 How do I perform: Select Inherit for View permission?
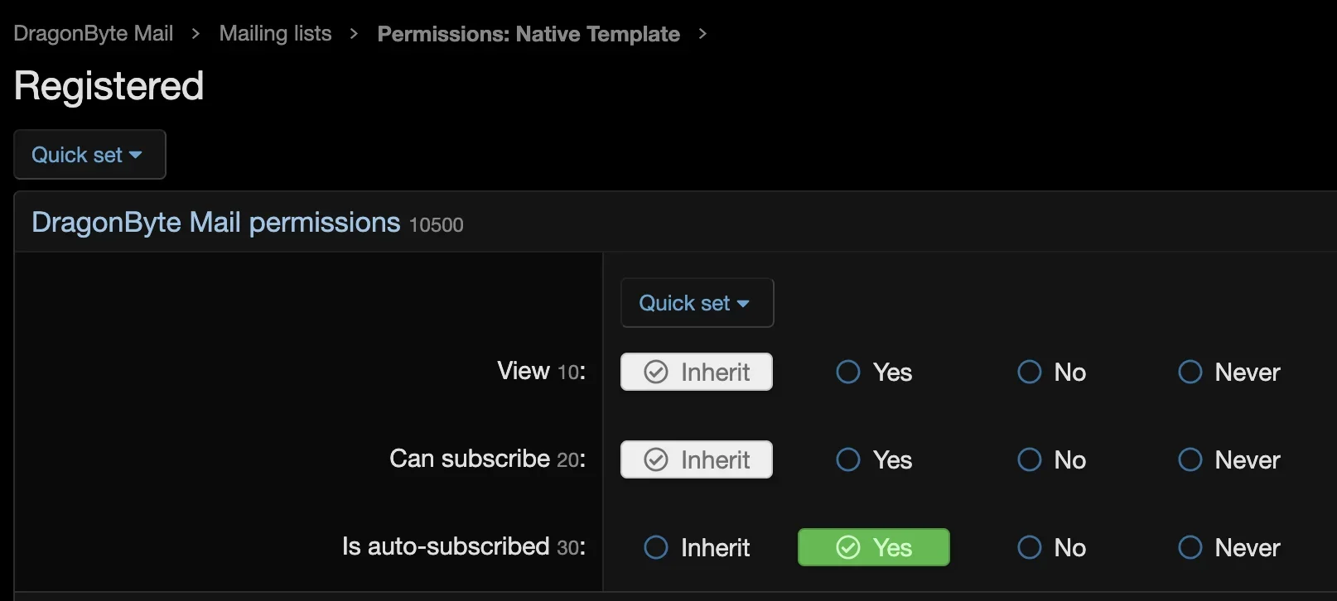pos(697,372)
